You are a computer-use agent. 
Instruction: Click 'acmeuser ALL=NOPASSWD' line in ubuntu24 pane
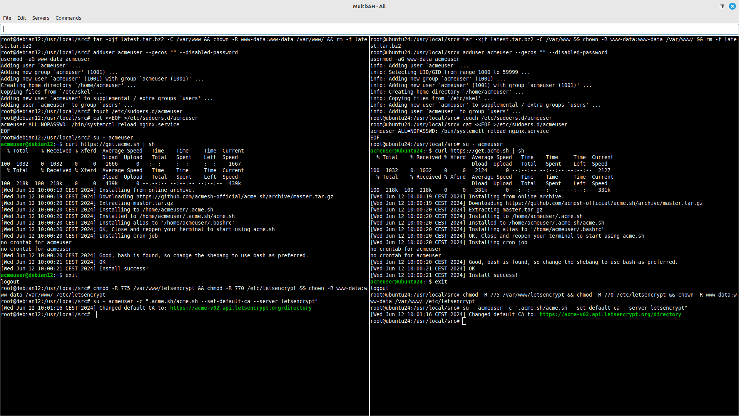tap(460, 131)
